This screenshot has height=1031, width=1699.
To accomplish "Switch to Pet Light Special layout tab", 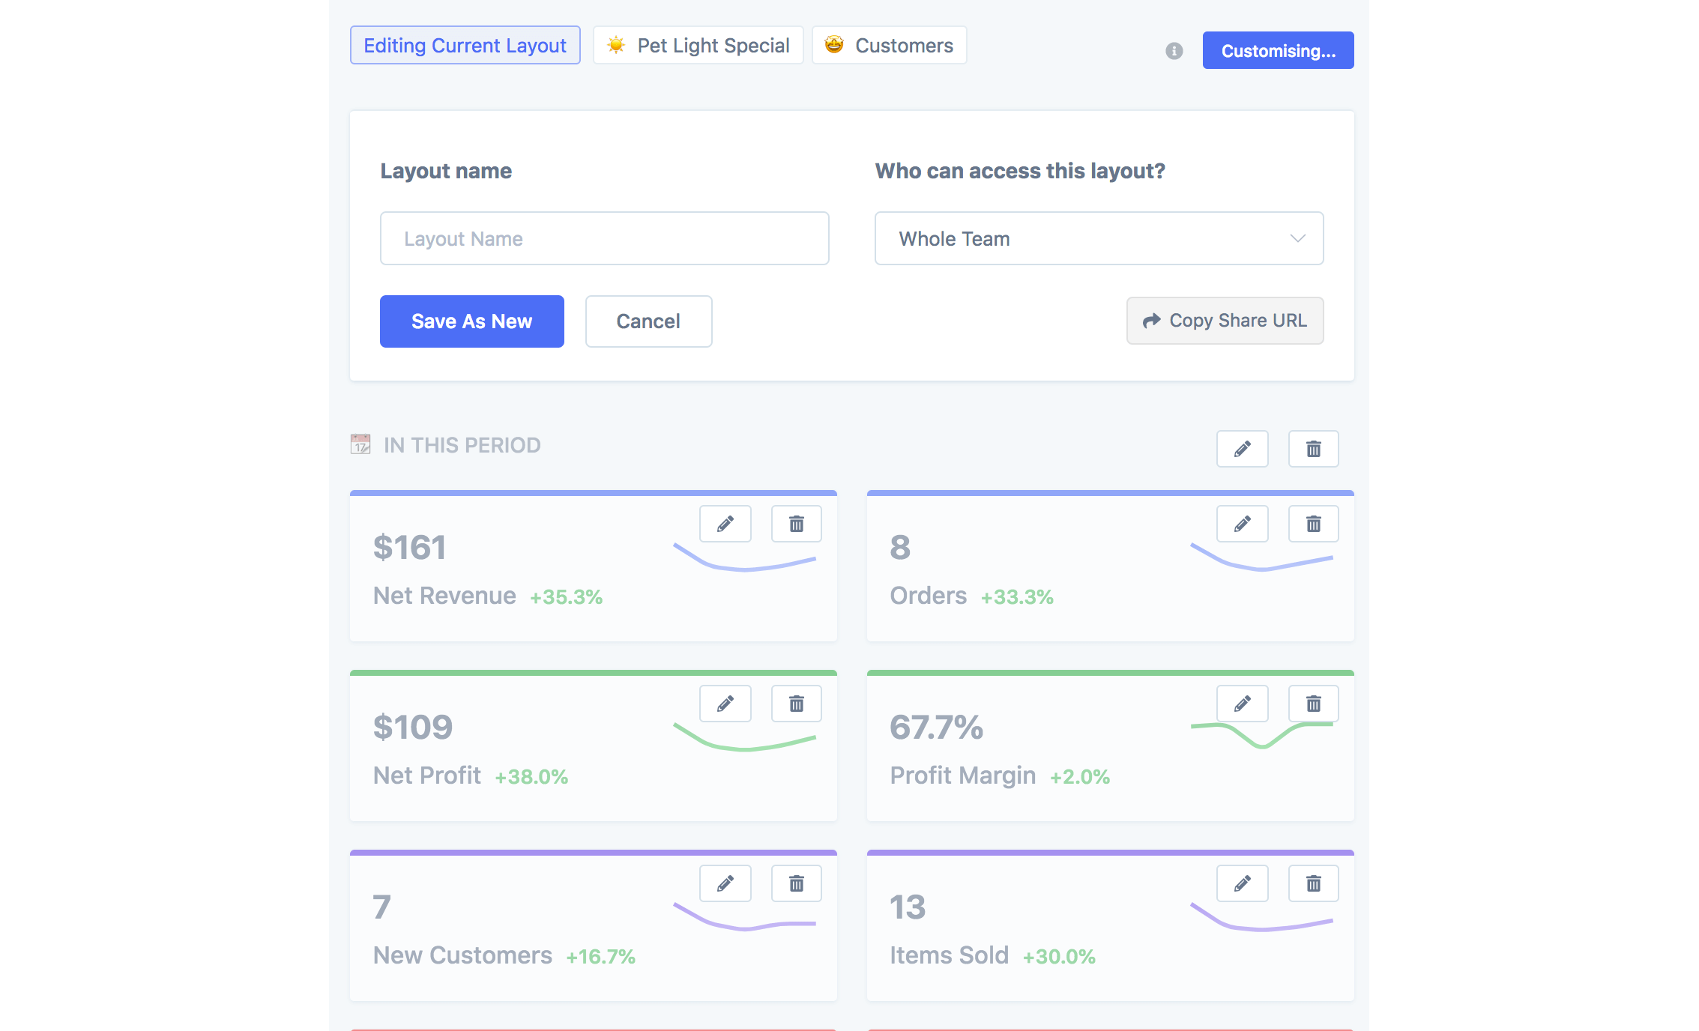I will (698, 46).
